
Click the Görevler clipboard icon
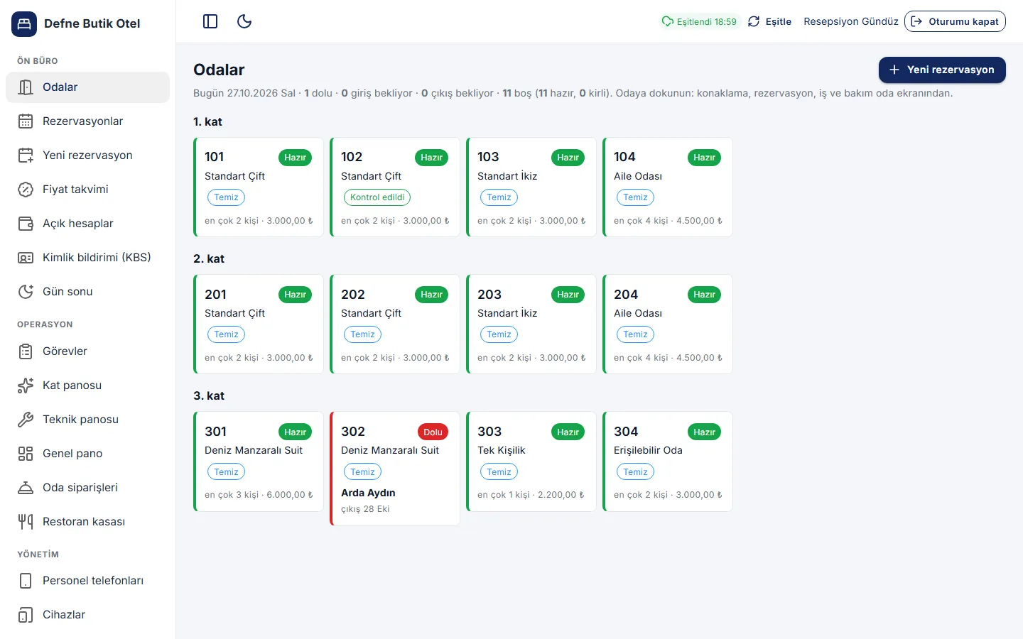click(x=26, y=351)
